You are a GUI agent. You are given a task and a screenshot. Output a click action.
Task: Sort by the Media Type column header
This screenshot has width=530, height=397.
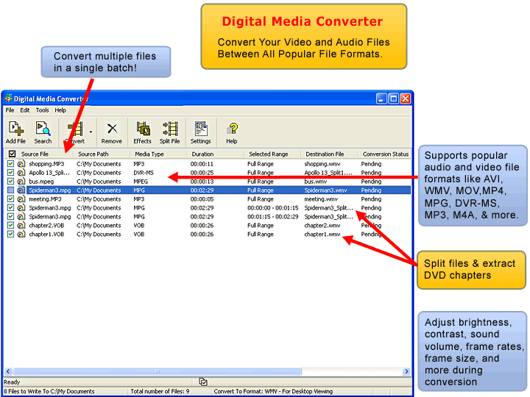149,154
